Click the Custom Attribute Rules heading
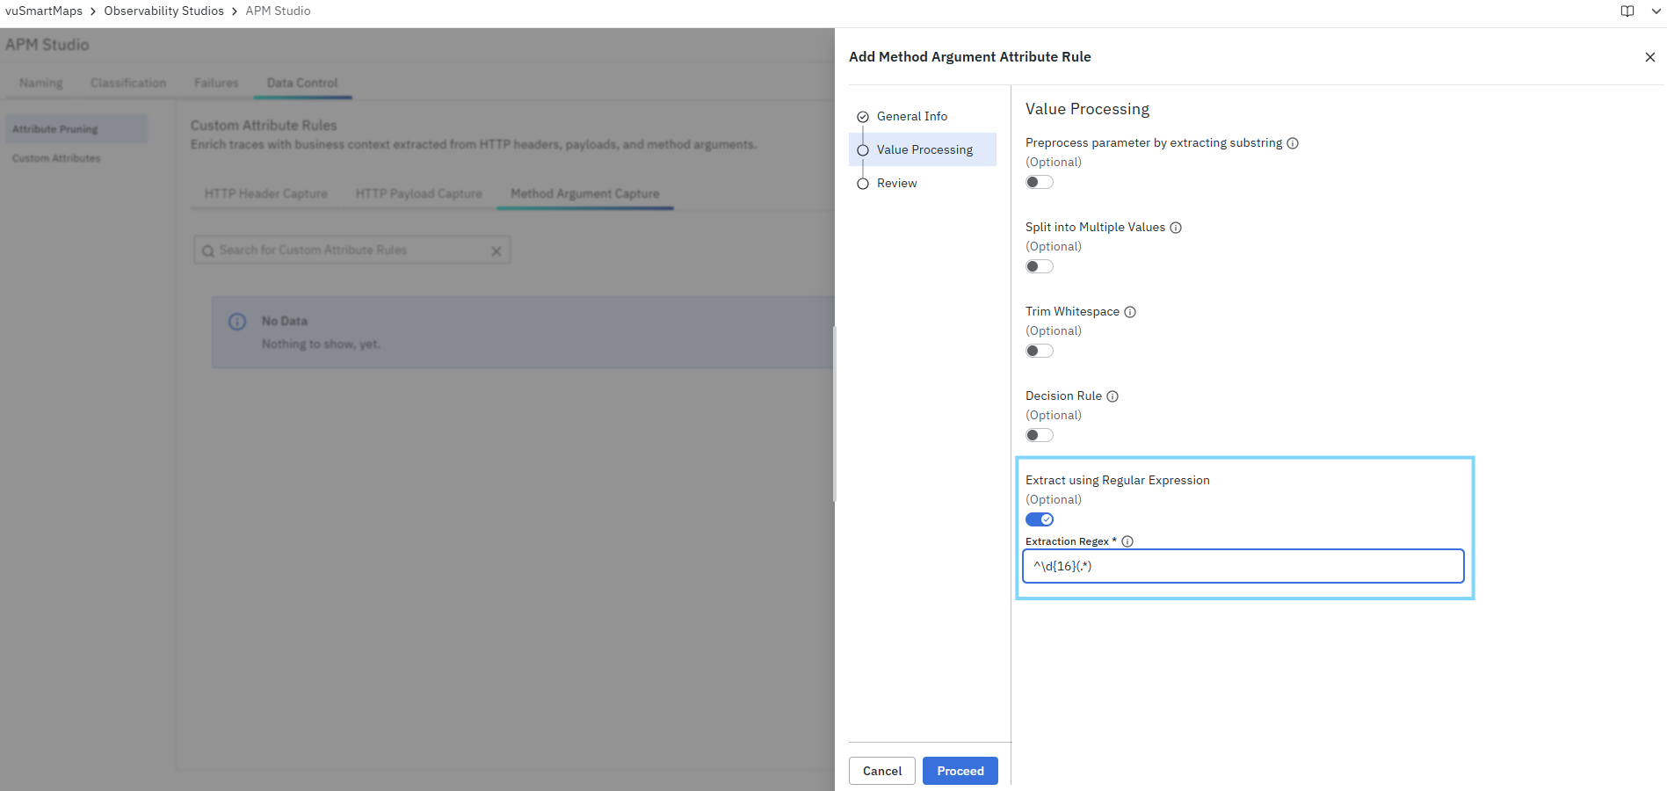1667x791 pixels. point(264,126)
